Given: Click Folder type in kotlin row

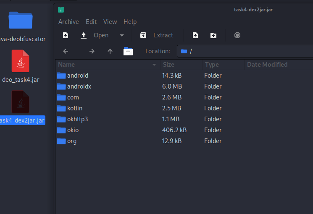Looking at the screenshot, I should [x=213, y=108].
